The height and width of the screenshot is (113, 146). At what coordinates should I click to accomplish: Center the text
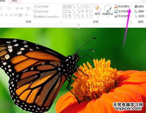pos(6,15)
